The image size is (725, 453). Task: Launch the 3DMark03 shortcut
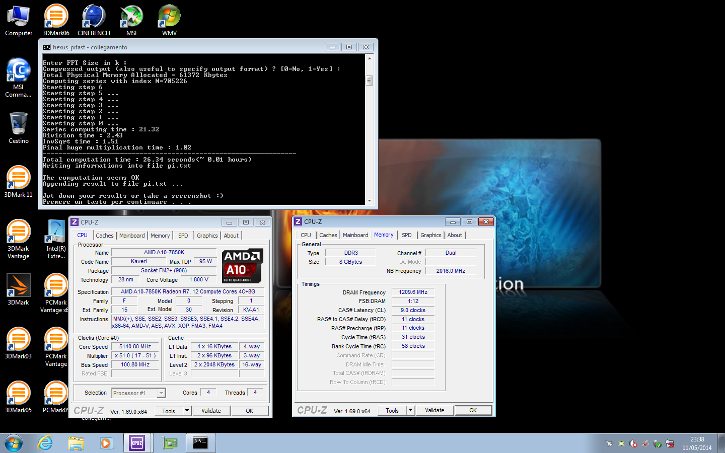[19, 343]
